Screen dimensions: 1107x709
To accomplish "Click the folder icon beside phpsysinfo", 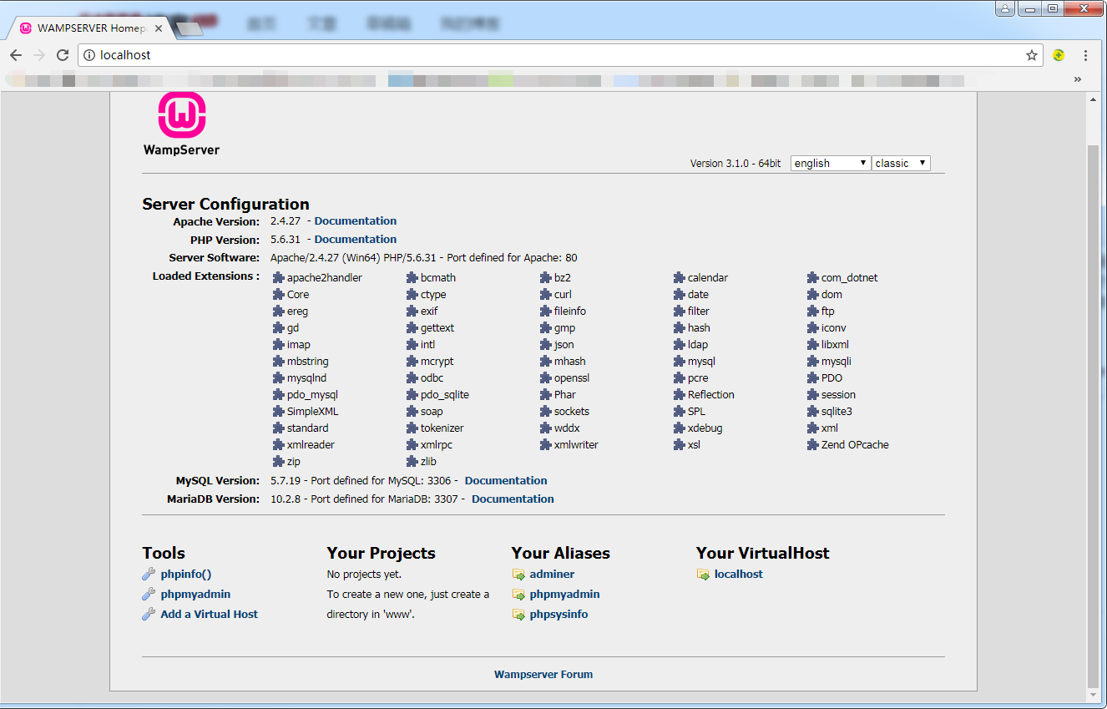I will (518, 615).
